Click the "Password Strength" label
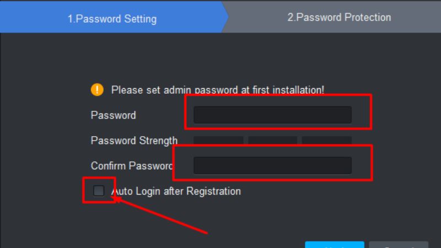Image resolution: width=441 pixels, height=248 pixels. [134, 141]
